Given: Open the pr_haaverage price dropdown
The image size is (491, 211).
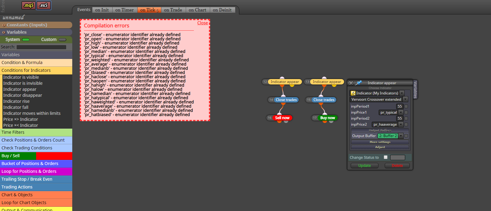Looking at the screenshot, I should (401, 124).
